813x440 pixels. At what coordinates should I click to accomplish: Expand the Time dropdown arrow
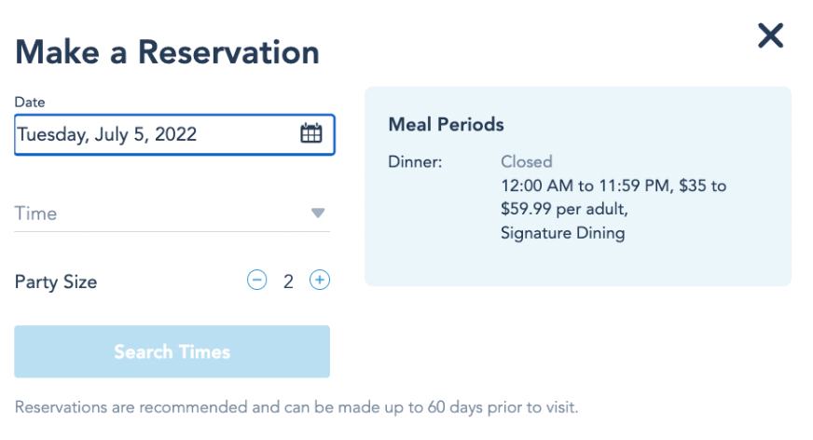(318, 213)
